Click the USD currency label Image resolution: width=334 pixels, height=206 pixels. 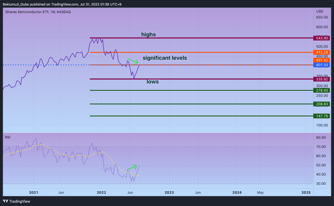319,11
